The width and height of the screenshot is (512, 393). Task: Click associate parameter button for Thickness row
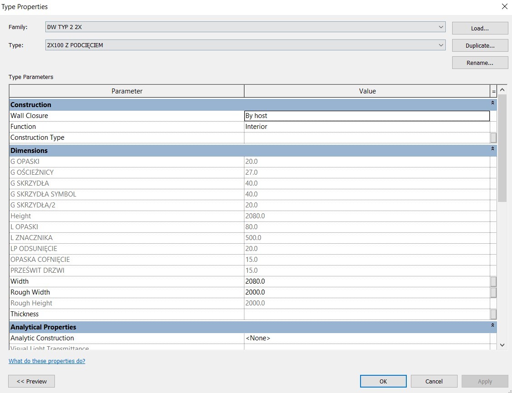(x=493, y=314)
